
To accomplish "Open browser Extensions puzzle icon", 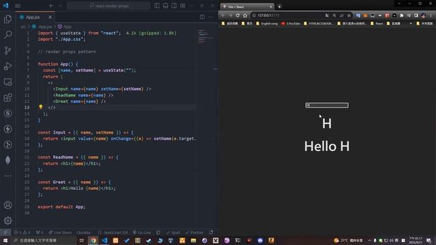I will click(401, 15).
